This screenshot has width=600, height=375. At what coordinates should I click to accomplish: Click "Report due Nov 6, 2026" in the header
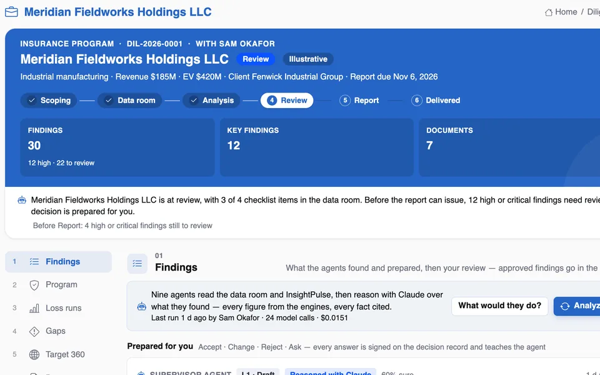tap(394, 77)
